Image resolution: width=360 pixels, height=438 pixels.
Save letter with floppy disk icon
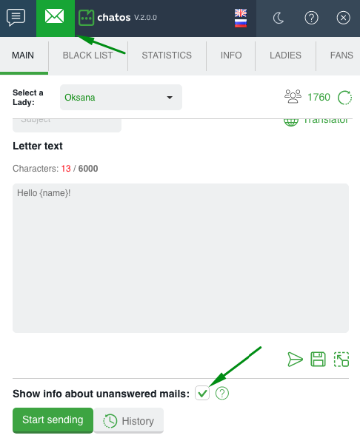(x=319, y=360)
